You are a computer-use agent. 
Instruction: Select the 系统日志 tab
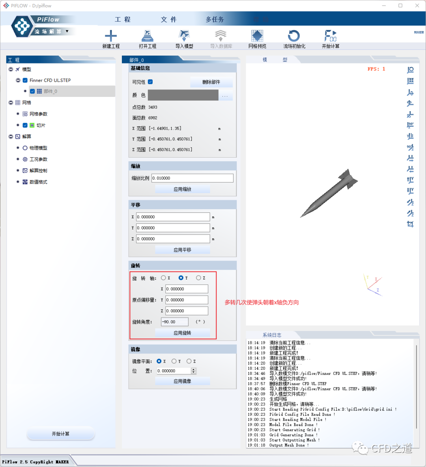click(272, 335)
